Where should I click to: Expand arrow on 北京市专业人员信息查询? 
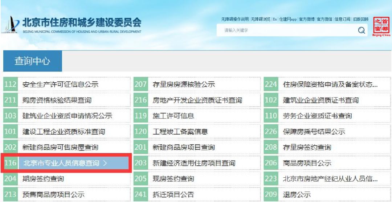[x=105, y=163]
